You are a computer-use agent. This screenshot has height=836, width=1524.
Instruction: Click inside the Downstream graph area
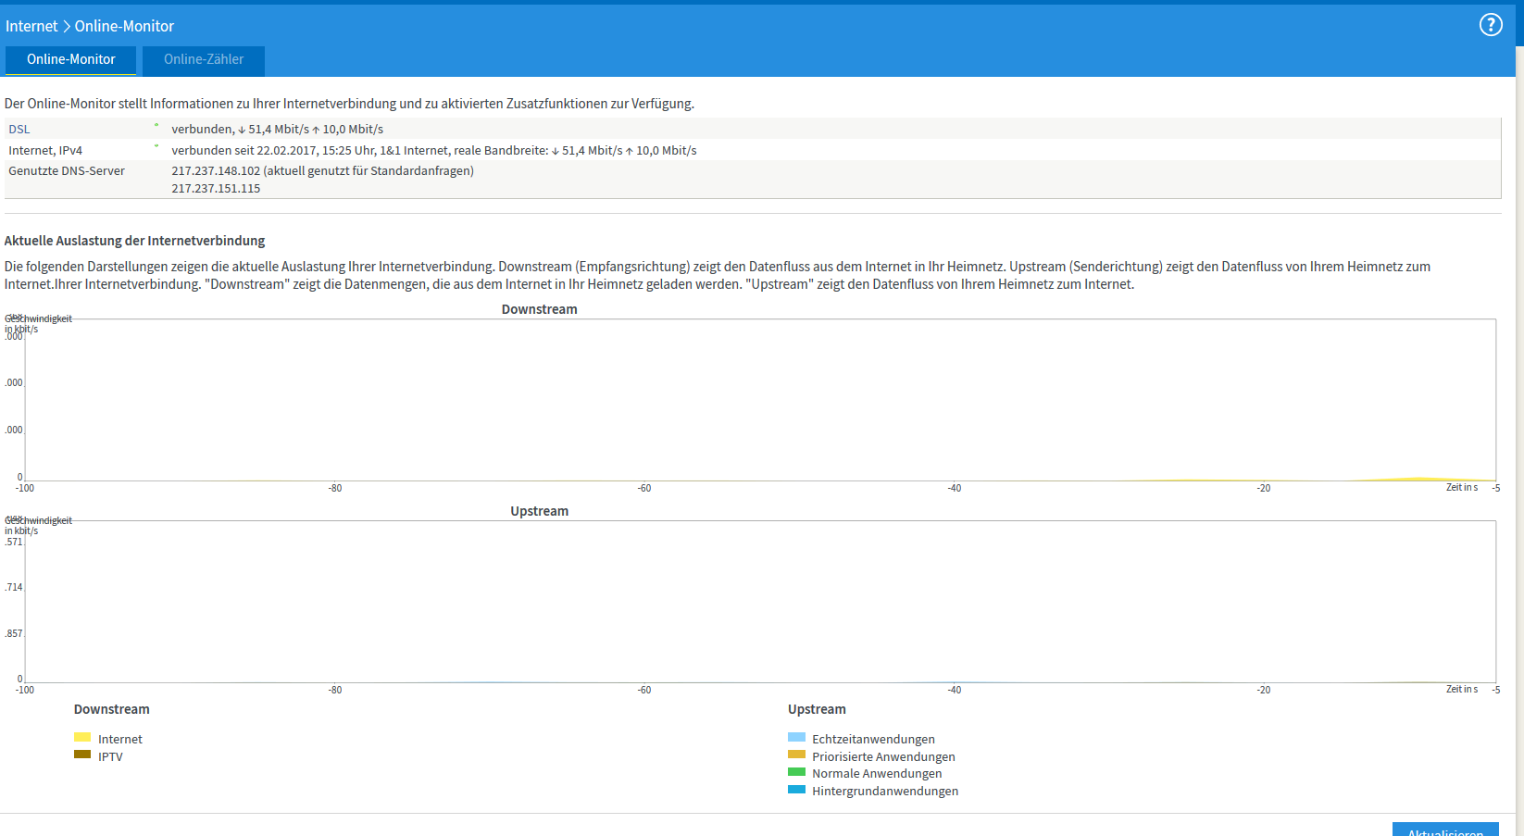point(760,400)
